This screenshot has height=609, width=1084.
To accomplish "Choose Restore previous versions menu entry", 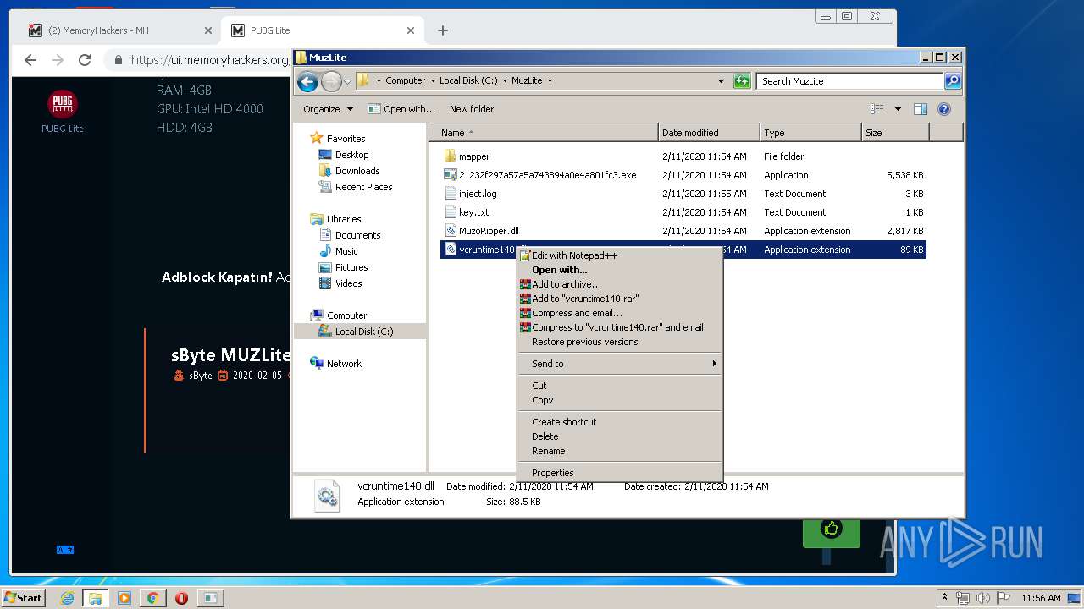I will coord(620,342).
